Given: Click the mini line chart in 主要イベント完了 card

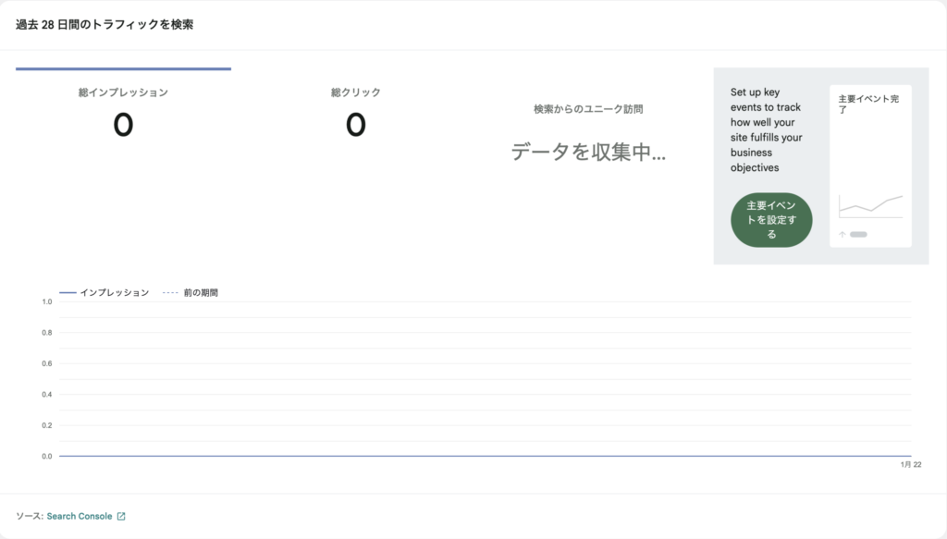Looking at the screenshot, I should click(870, 205).
